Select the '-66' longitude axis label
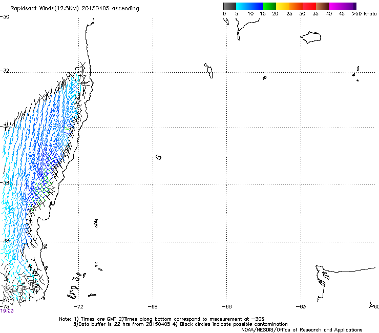The image size is (379, 333). pos(227,307)
